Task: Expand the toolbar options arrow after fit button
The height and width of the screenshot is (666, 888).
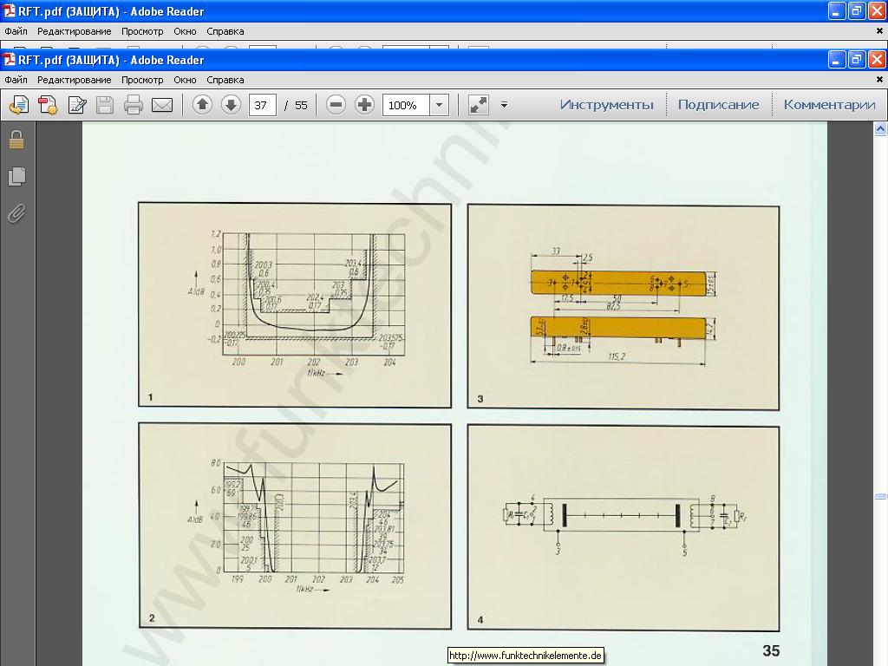Action: coord(504,105)
